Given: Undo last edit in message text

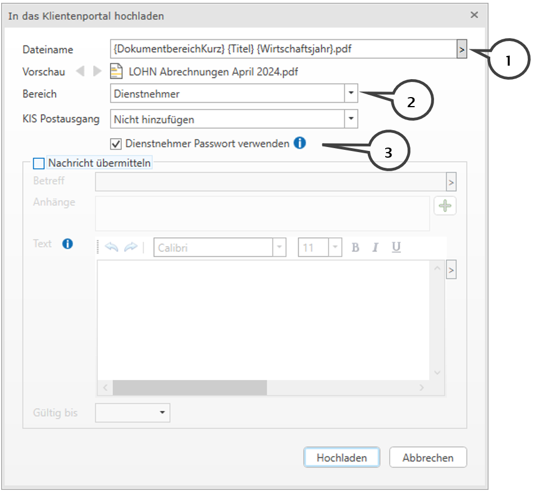Looking at the screenshot, I should tap(112, 247).
